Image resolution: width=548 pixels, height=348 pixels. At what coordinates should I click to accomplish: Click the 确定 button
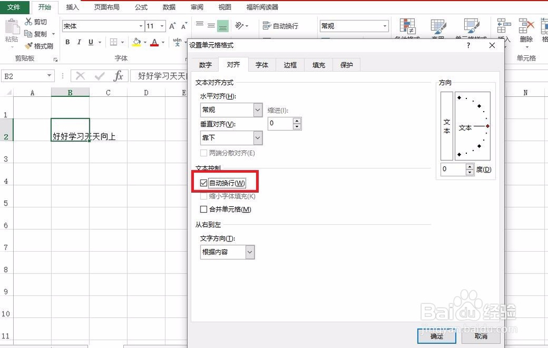[436, 337]
